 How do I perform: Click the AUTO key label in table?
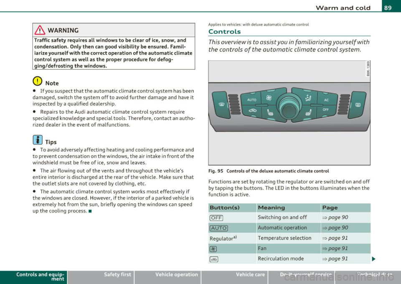point(218,228)
